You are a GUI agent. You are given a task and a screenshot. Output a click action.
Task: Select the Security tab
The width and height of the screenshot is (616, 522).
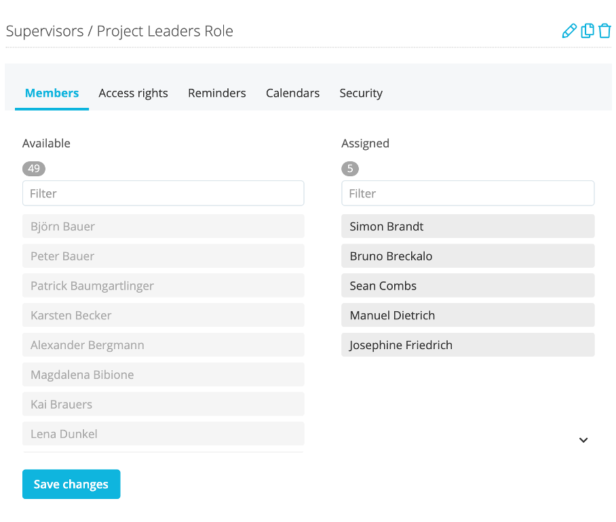(361, 93)
